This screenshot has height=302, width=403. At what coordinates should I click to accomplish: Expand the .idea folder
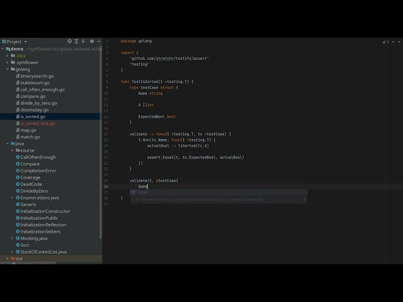pyautogui.click(x=8, y=55)
